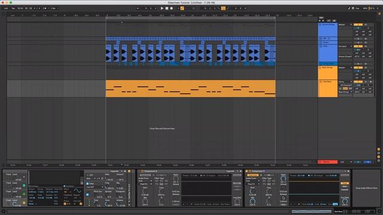Image resolution: width=383 pixels, height=215 pixels.
Task: Set Sub Bass monitor to Auto
Action: pyautogui.click(x=345, y=88)
